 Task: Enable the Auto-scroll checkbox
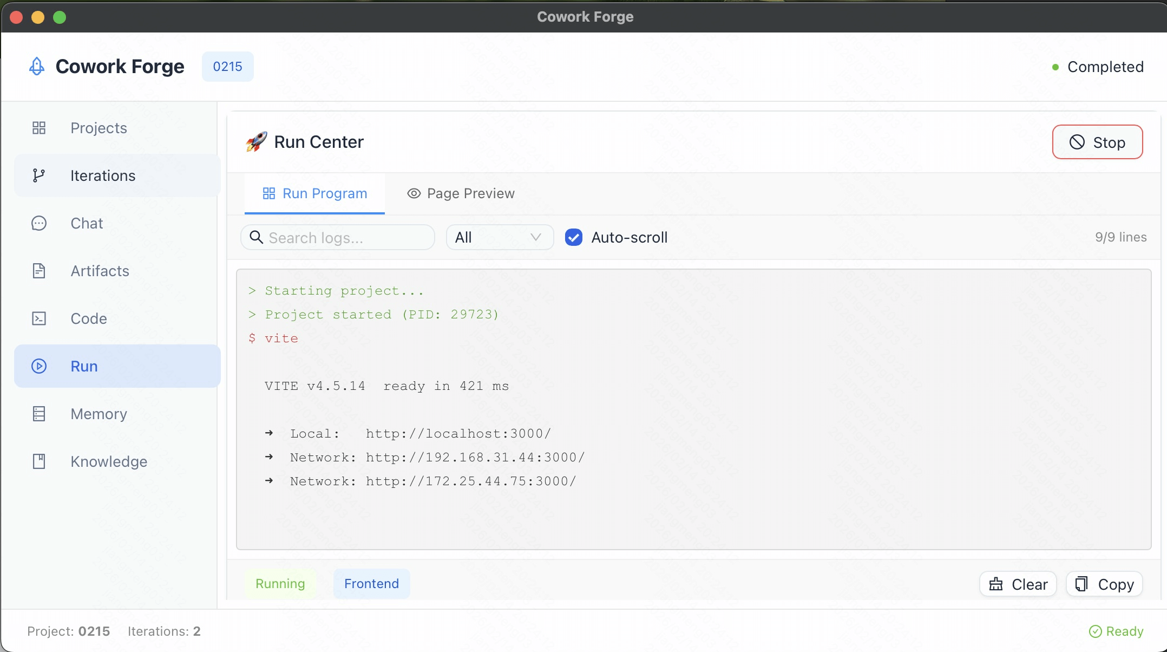coord(573,237)
